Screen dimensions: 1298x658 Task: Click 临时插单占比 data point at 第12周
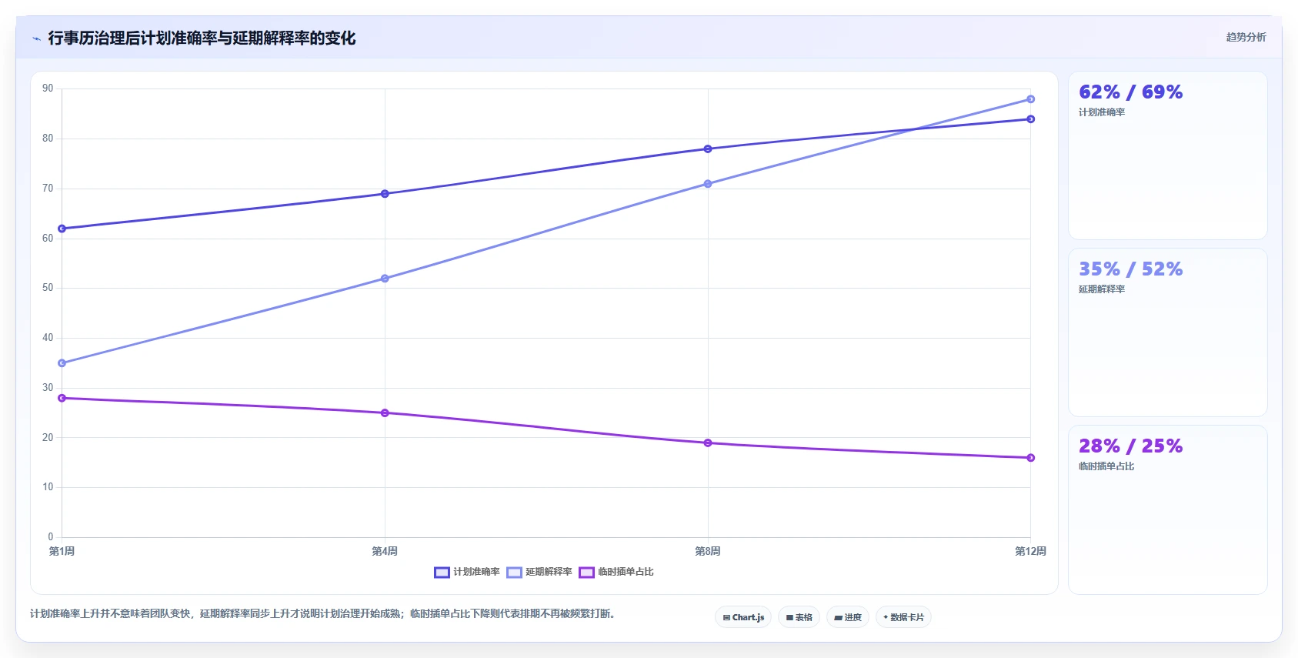coord(1031,458)
